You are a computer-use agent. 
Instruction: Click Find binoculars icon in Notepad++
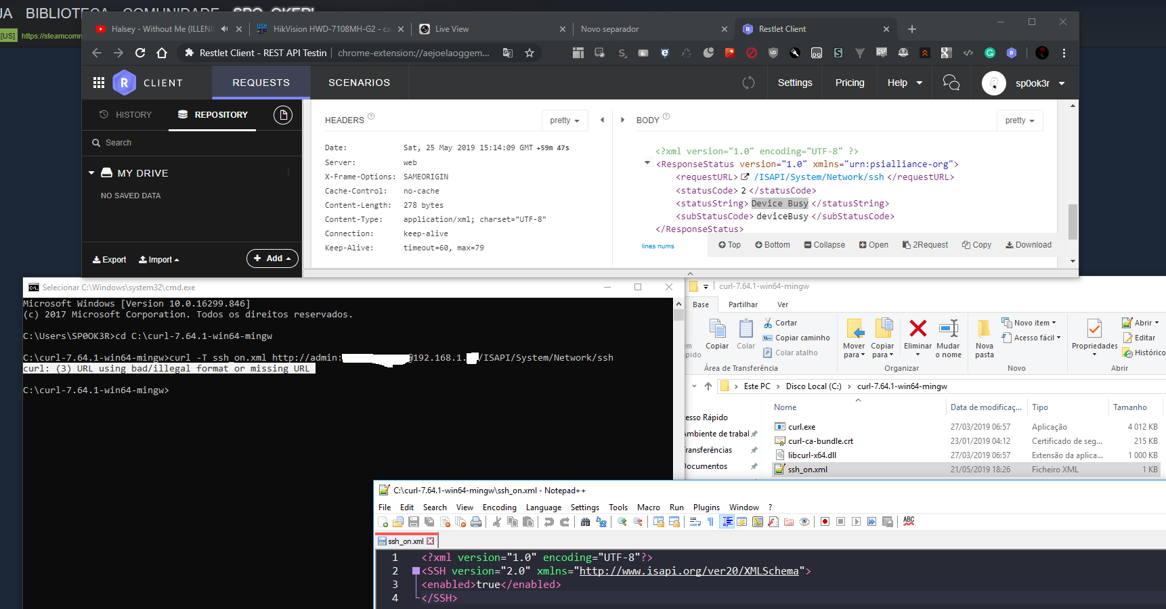586,522
